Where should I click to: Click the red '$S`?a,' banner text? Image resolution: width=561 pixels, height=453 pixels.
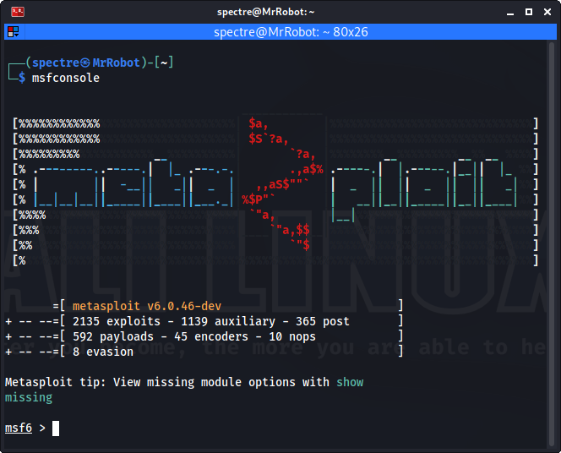(x=269, y=139)
